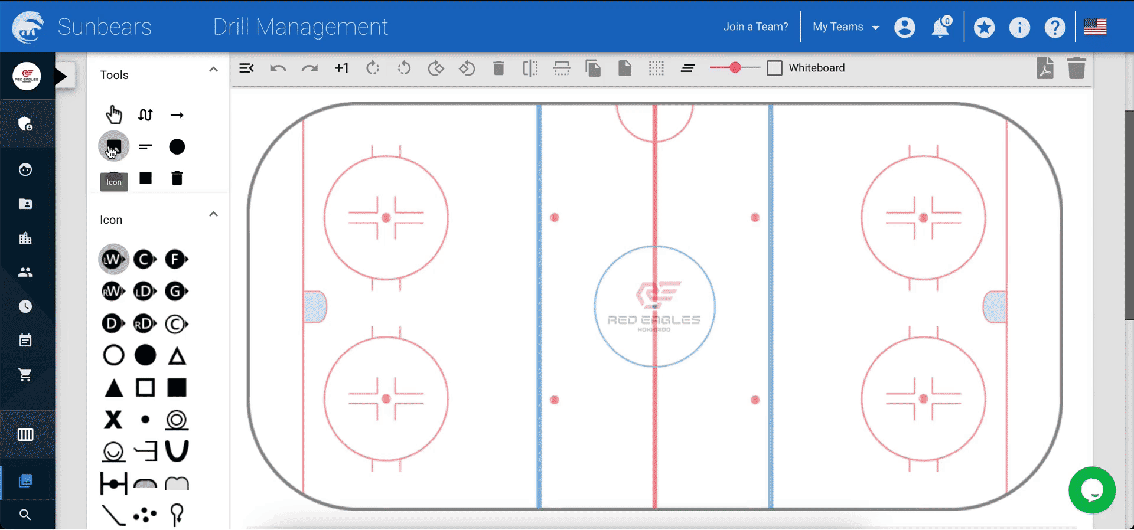Choose the hollow square icon
Image resolution: width=1134 pixels, height=530 pixels.
pos(145,388)
